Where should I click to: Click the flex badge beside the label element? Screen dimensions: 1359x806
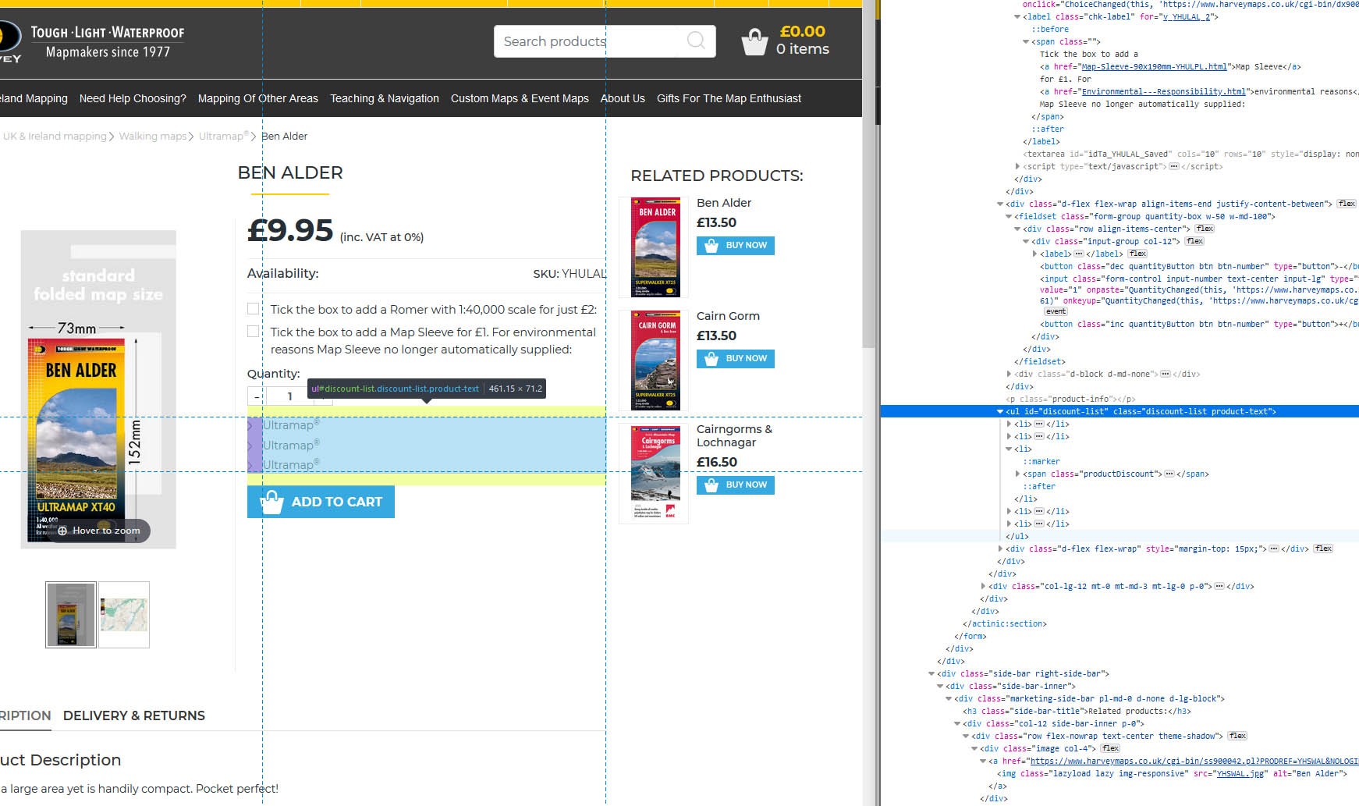click(x=1137, y=254)
